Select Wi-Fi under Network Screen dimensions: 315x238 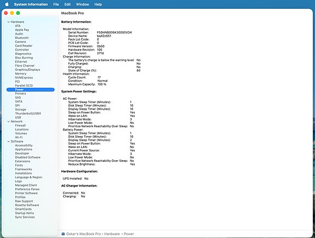click(x=19, y=138)
